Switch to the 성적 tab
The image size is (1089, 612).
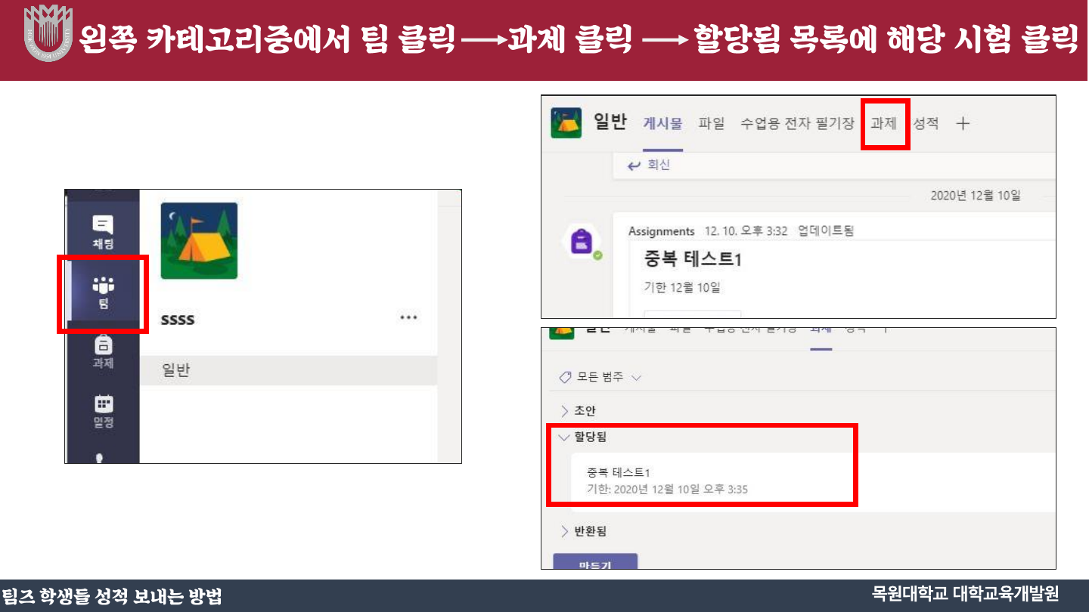click(926, 124)
